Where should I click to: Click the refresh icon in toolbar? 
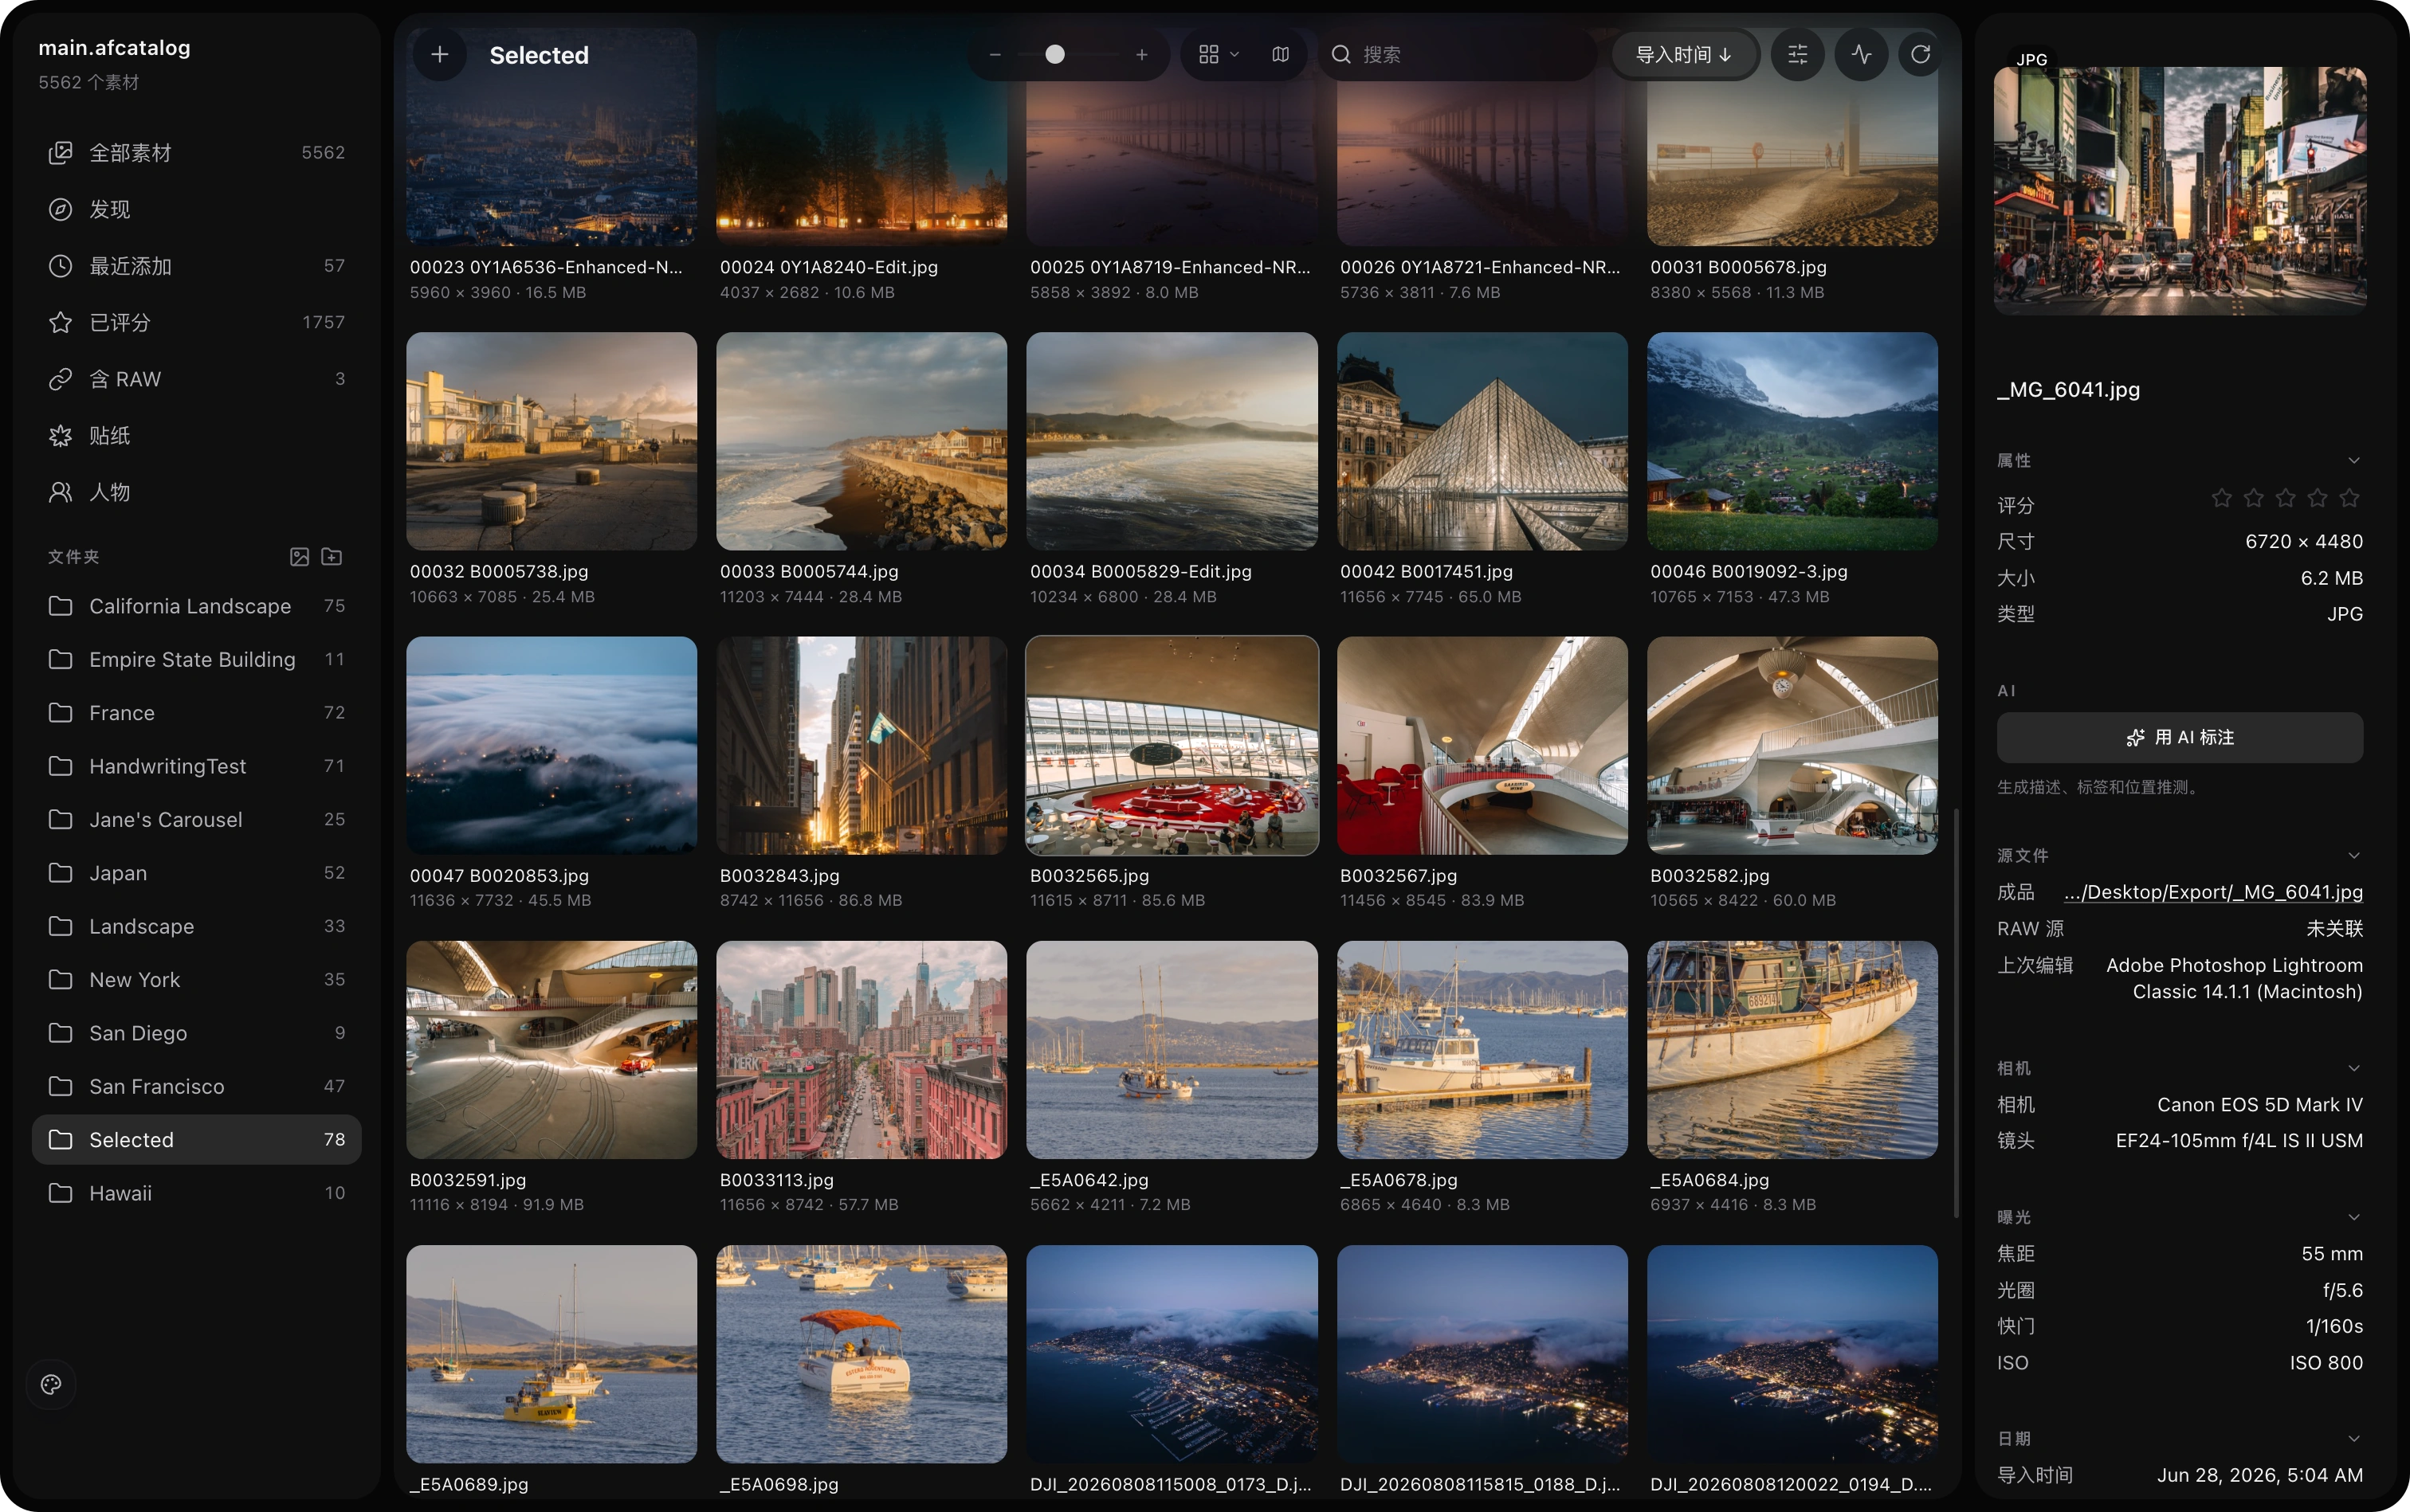[x=1920, y=55]
